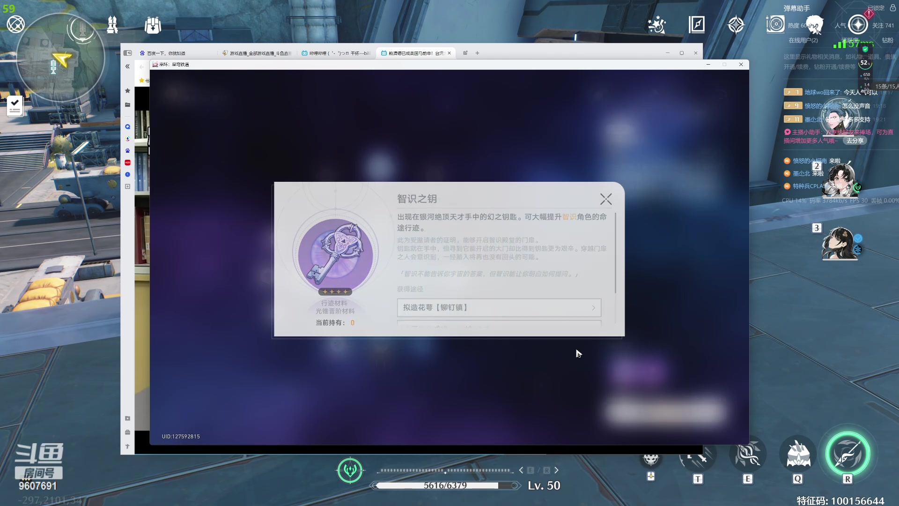Activate the Q skill icon
The height and width of the screenshot is (506, 899).
click(798, 454)
